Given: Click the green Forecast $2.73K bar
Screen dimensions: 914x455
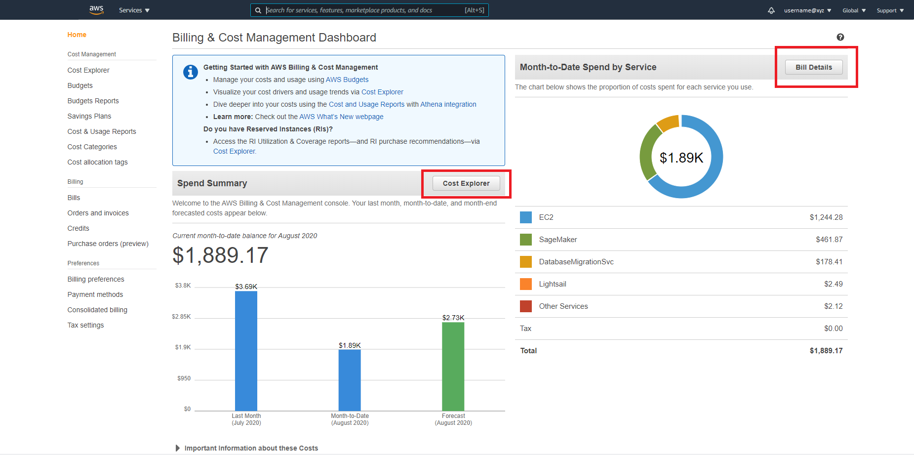Looking at the screenshot, I should point(453,366).
